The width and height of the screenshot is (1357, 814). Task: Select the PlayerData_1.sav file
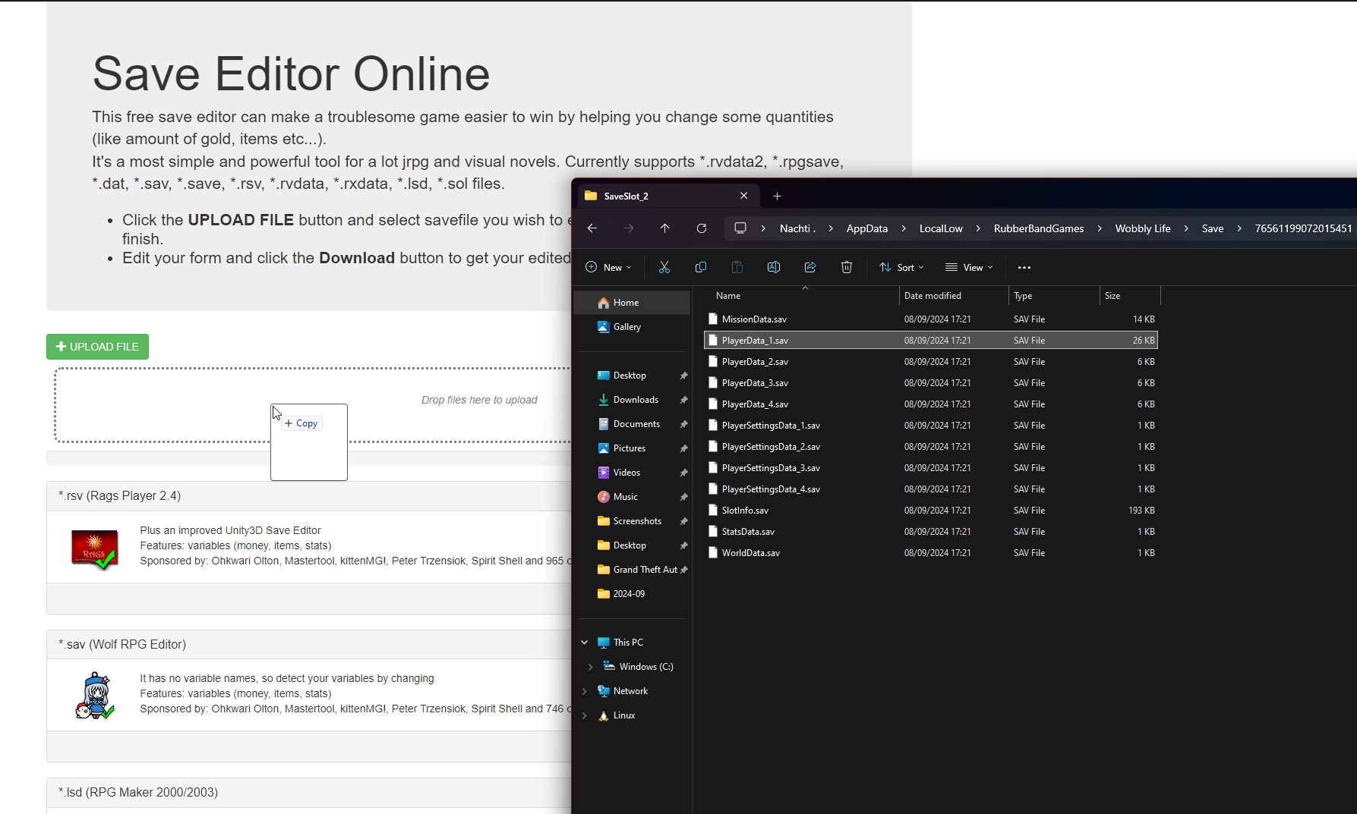pyautogui.click(x=931, y=341)
